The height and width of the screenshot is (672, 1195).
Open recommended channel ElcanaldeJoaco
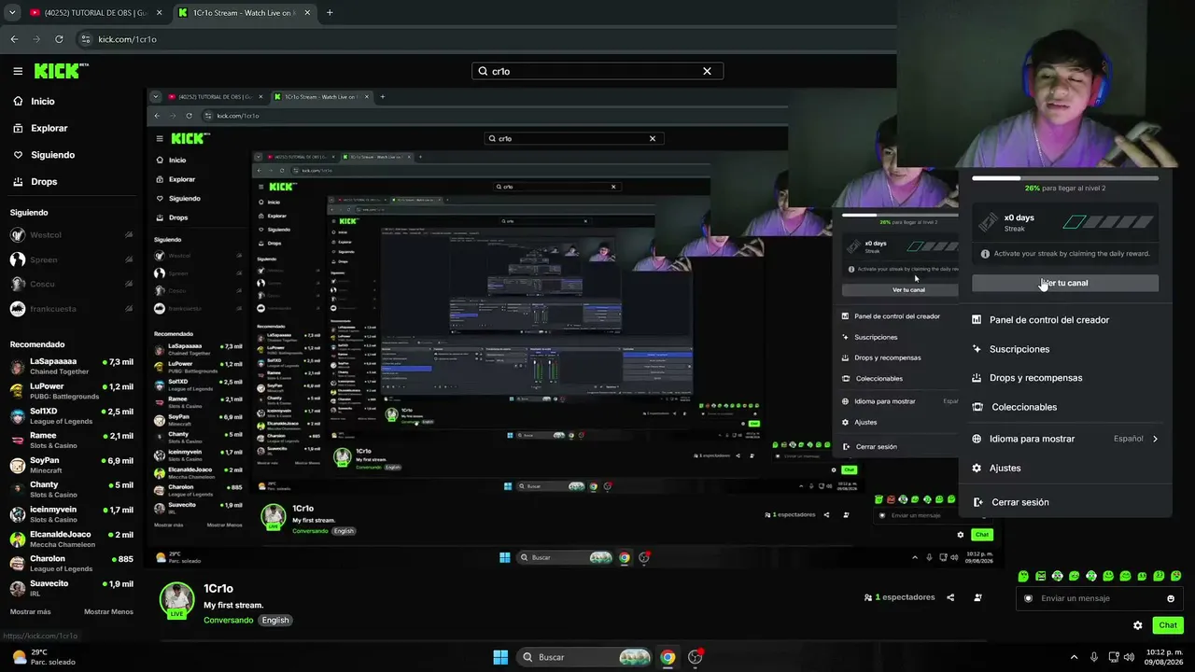(x=71, y=539)
